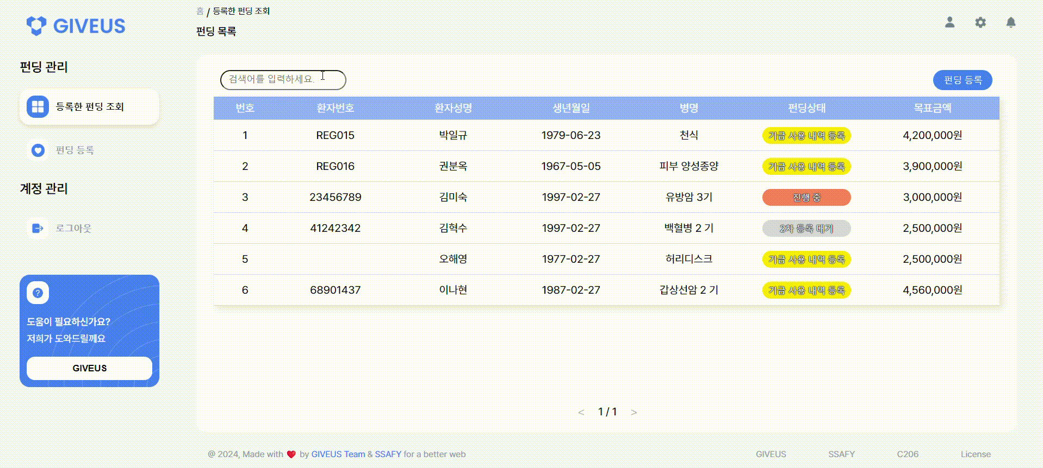The image size is (1043, 468).
Task: Click the 번호 column header
Action: point(245,108)
